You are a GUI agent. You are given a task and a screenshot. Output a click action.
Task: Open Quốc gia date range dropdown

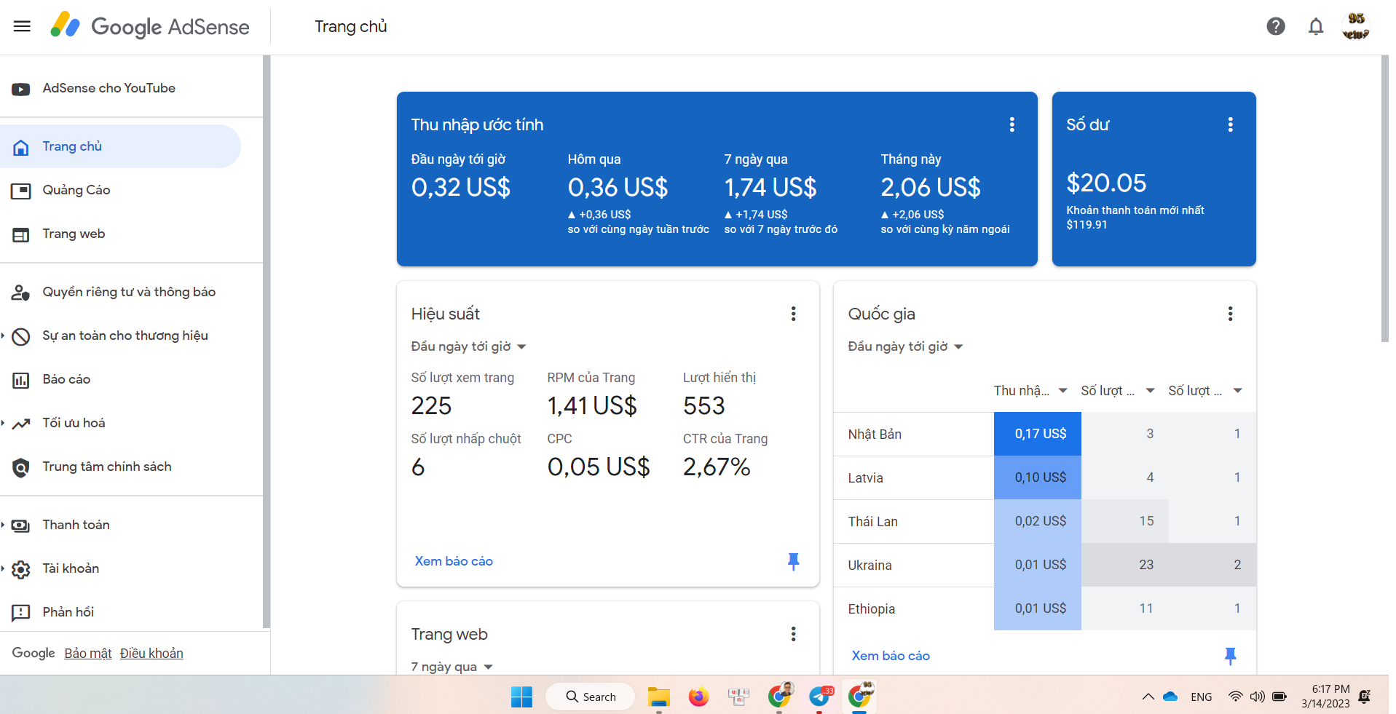point(905,346)
